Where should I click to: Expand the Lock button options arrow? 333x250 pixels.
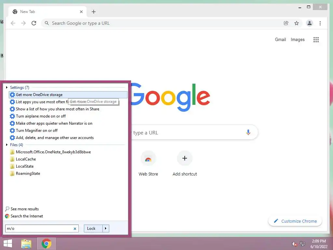106,229
